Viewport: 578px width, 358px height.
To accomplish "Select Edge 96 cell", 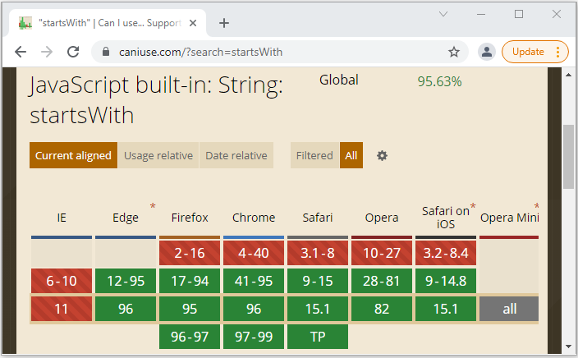I will pos(126,309).
